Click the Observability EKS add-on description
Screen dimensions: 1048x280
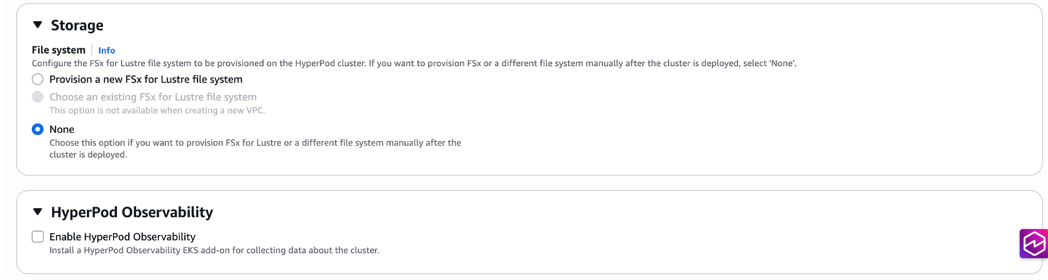[214, 250]
